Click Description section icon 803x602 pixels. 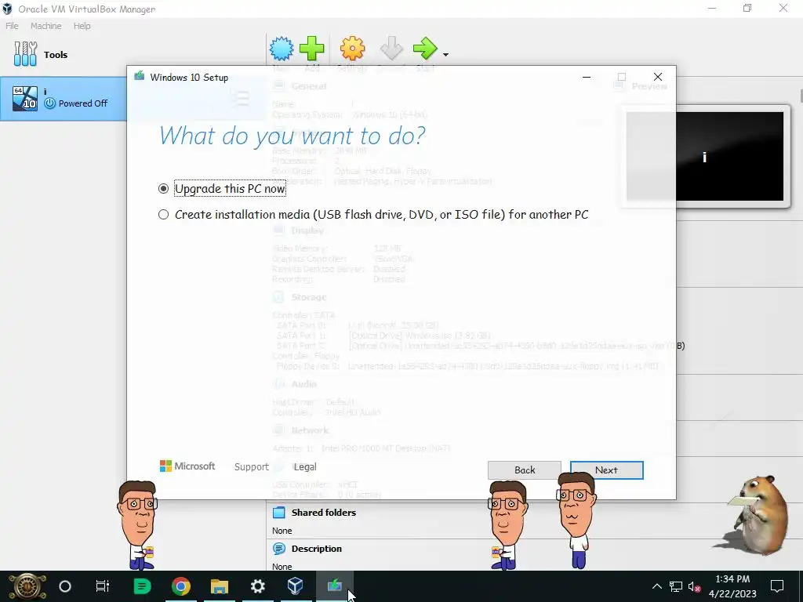(278, 549)
